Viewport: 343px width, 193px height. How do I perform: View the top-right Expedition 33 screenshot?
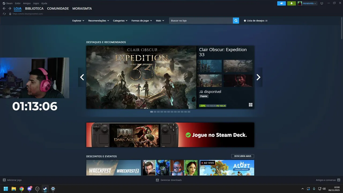click(x=238, y=66)
